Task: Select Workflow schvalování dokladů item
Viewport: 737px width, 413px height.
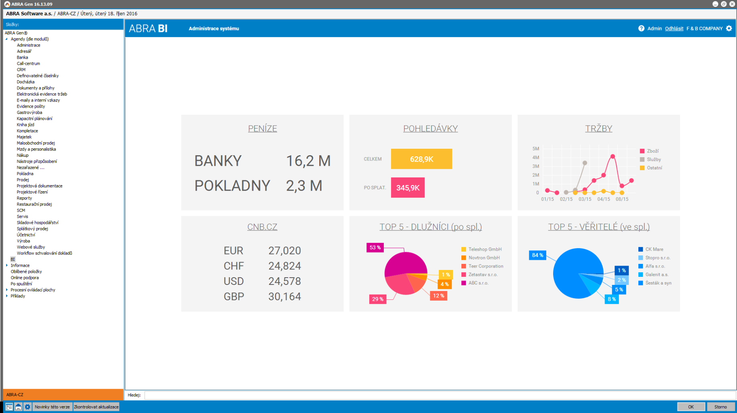Action: (x=44, y=253)
